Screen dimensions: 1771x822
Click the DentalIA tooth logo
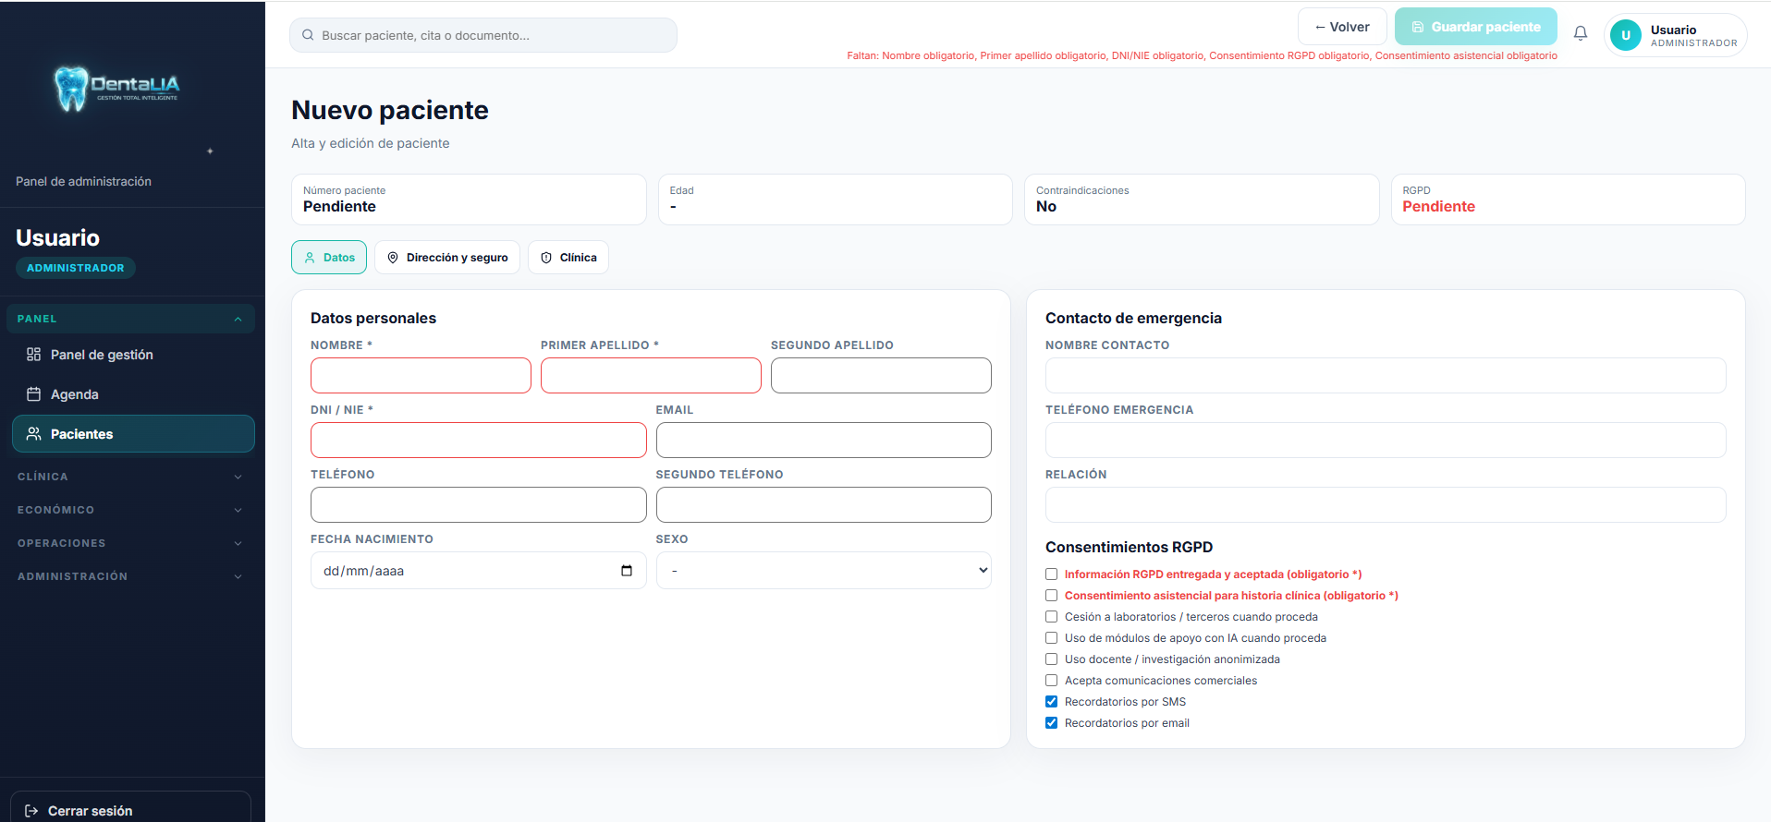pyautogui.click(x=71, y=89)
